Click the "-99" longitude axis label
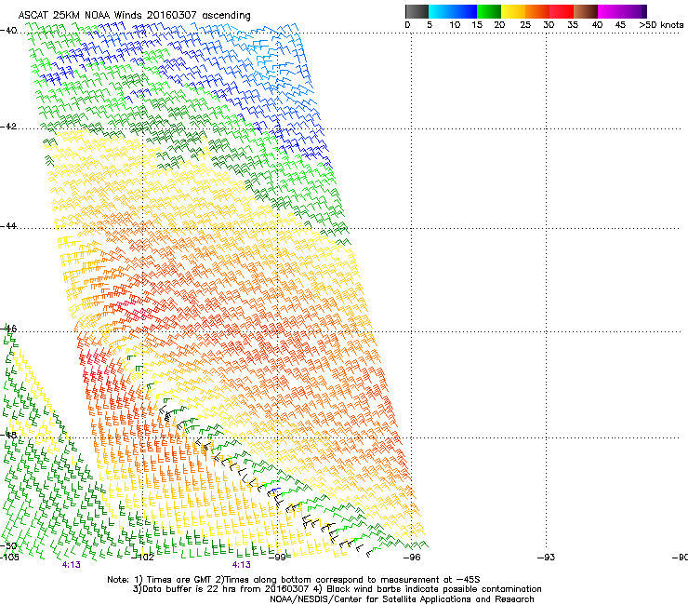This screenshot has width=688, height=605. coord(278,558)
